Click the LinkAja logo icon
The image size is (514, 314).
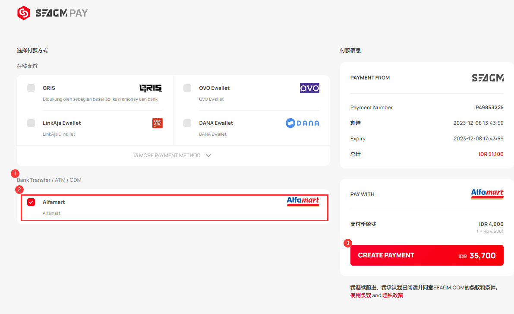[x=158, y=123]
